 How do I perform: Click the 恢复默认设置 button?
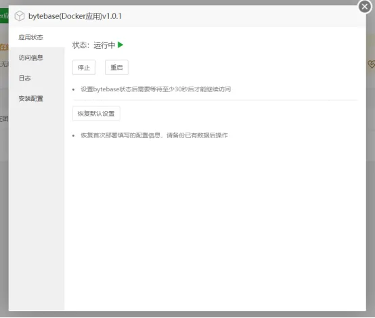pyautogui.click(x=96, y=114)
